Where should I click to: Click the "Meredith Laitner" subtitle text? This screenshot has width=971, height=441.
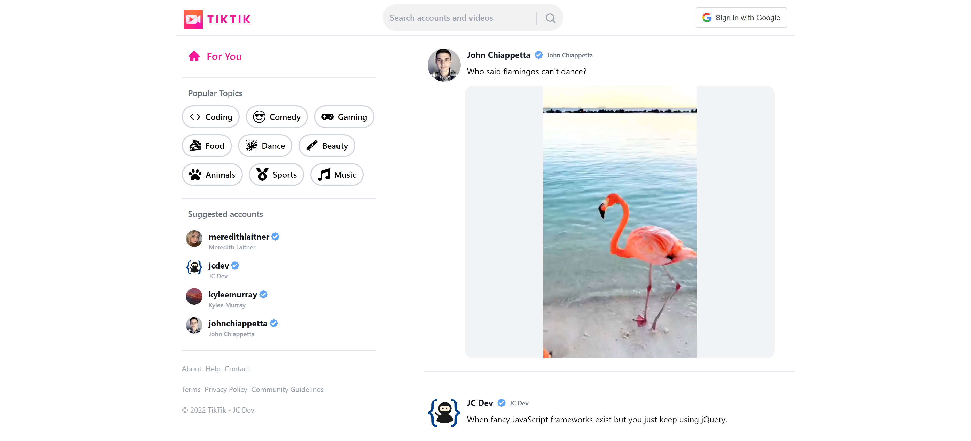click(232, 248)
